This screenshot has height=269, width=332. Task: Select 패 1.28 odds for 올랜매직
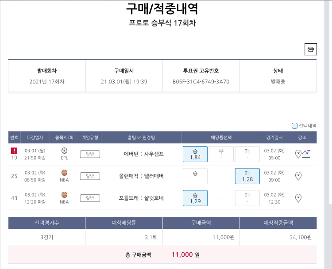pyautogui.click(x=247, y=176)
